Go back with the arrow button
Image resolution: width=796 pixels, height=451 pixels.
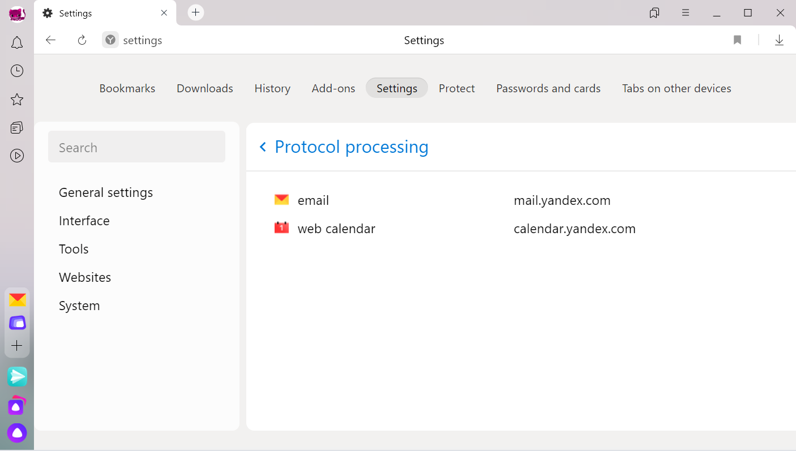tap(51, 40)
